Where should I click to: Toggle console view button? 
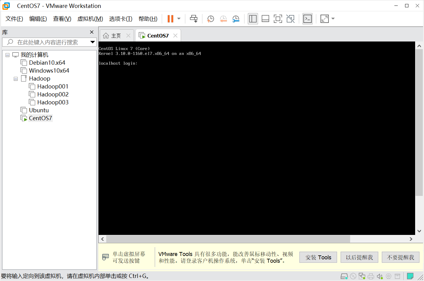click(x=307, y=19)
